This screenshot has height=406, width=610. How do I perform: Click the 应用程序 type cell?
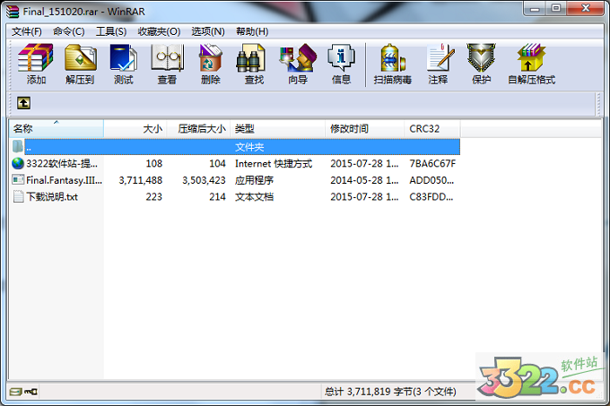(254, 180)
